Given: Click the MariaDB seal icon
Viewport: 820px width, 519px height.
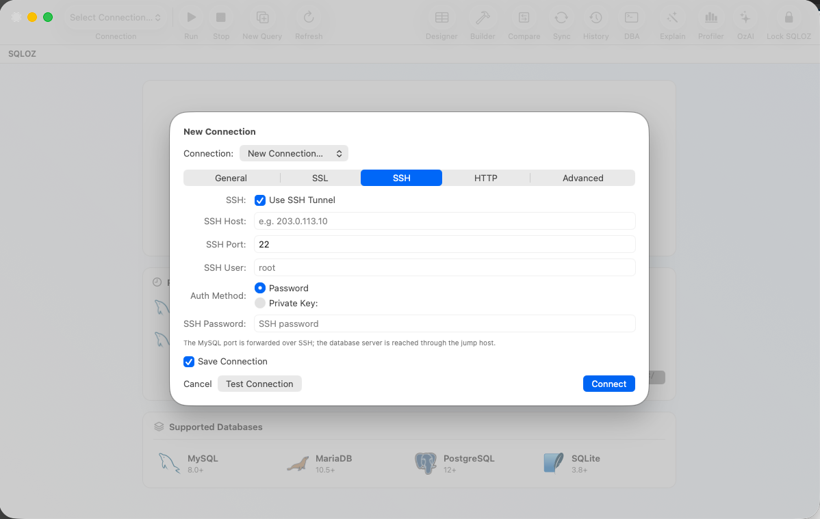Looking at the screenshot, I should point(298,464).
